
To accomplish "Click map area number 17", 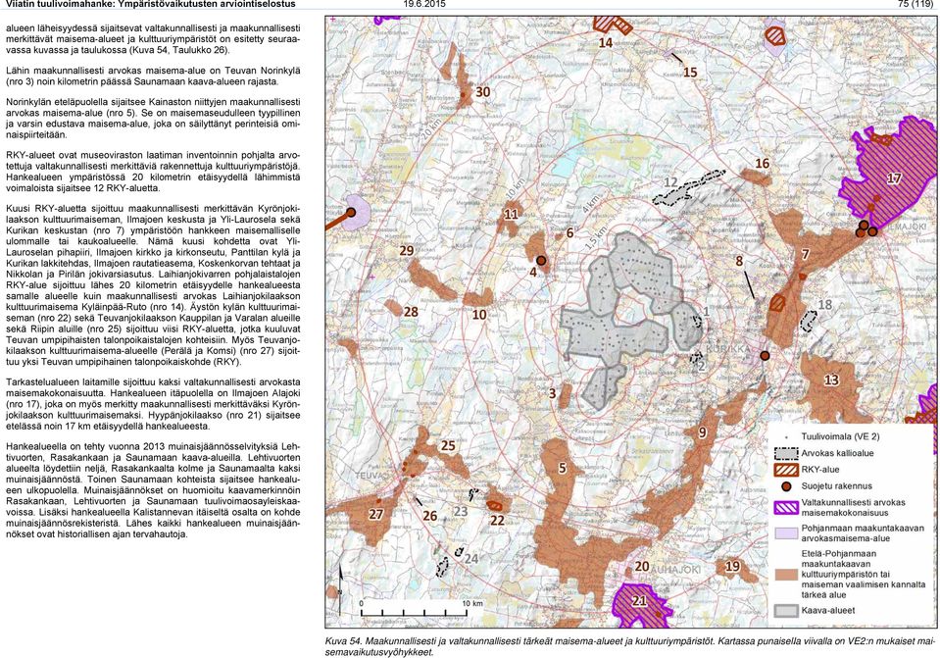I will (894, 178).
